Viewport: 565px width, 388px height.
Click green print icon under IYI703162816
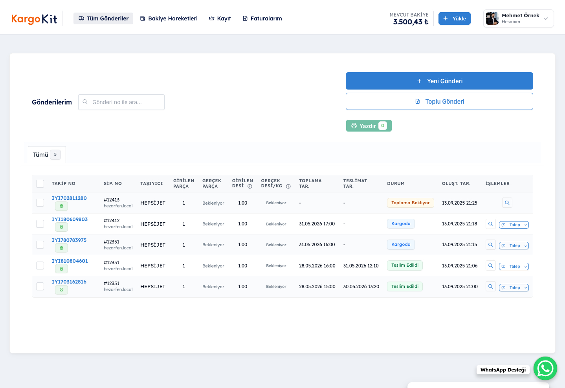pos(61,290)
